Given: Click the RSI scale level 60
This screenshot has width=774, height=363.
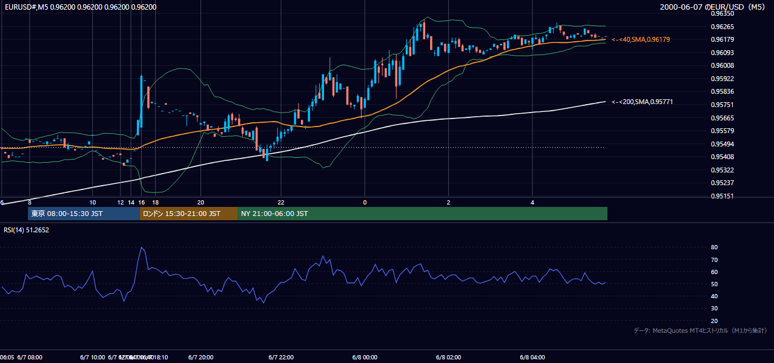Looking at the screenshot, I should coord(714,272).
